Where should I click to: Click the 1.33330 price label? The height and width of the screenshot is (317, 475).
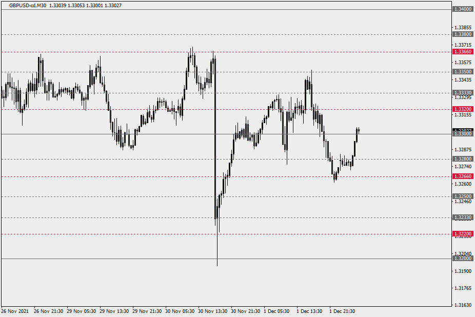(462, 93)
